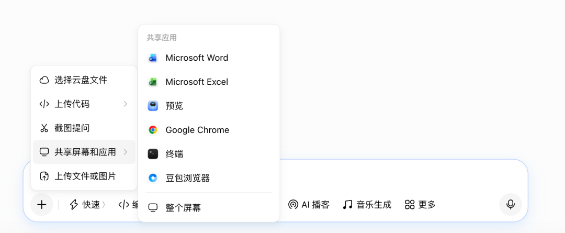Click the 更多 label
Viewport: 565px width, 233px height.
click(x=427, y=205)
